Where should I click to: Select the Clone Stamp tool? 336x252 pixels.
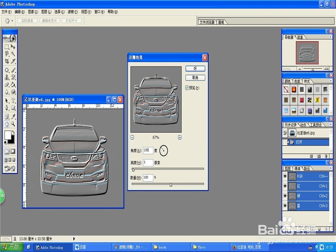[x=7, y=77]
